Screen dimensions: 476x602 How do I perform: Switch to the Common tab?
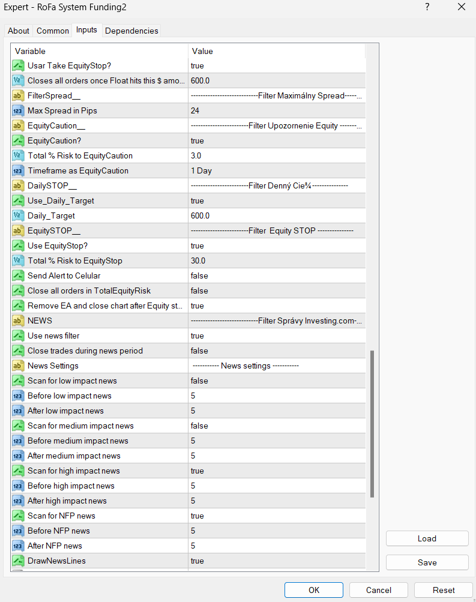pyautogui.click(x=52, y=31)
